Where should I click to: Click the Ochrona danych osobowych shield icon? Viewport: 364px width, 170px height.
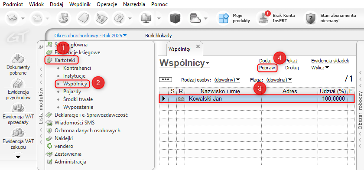tap(49, 131)
